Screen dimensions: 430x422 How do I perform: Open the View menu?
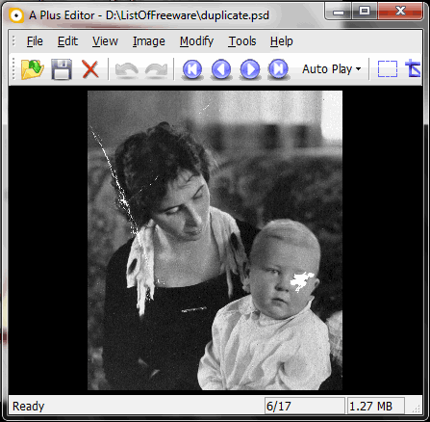pyautogui.click(x=105, y=41)
